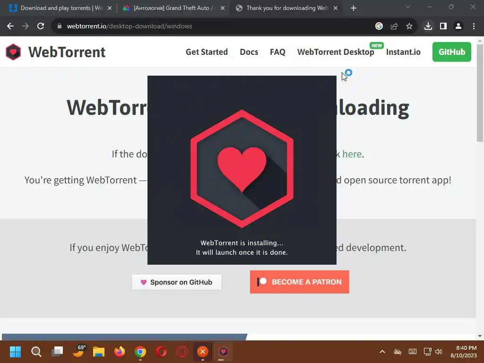The image size is (484, 363).
Task: Click the WebTorrent site title text
Action: pos(67,52)
